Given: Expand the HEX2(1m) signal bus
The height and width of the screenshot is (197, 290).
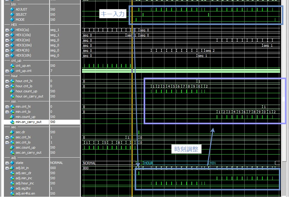Looking at the screenshot, I should pos(7,40).
